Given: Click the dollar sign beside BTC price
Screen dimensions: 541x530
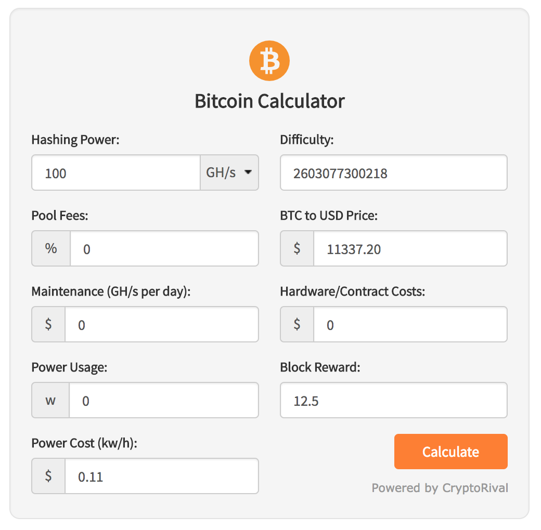Looking at the screenshot, I should [297, 248].
